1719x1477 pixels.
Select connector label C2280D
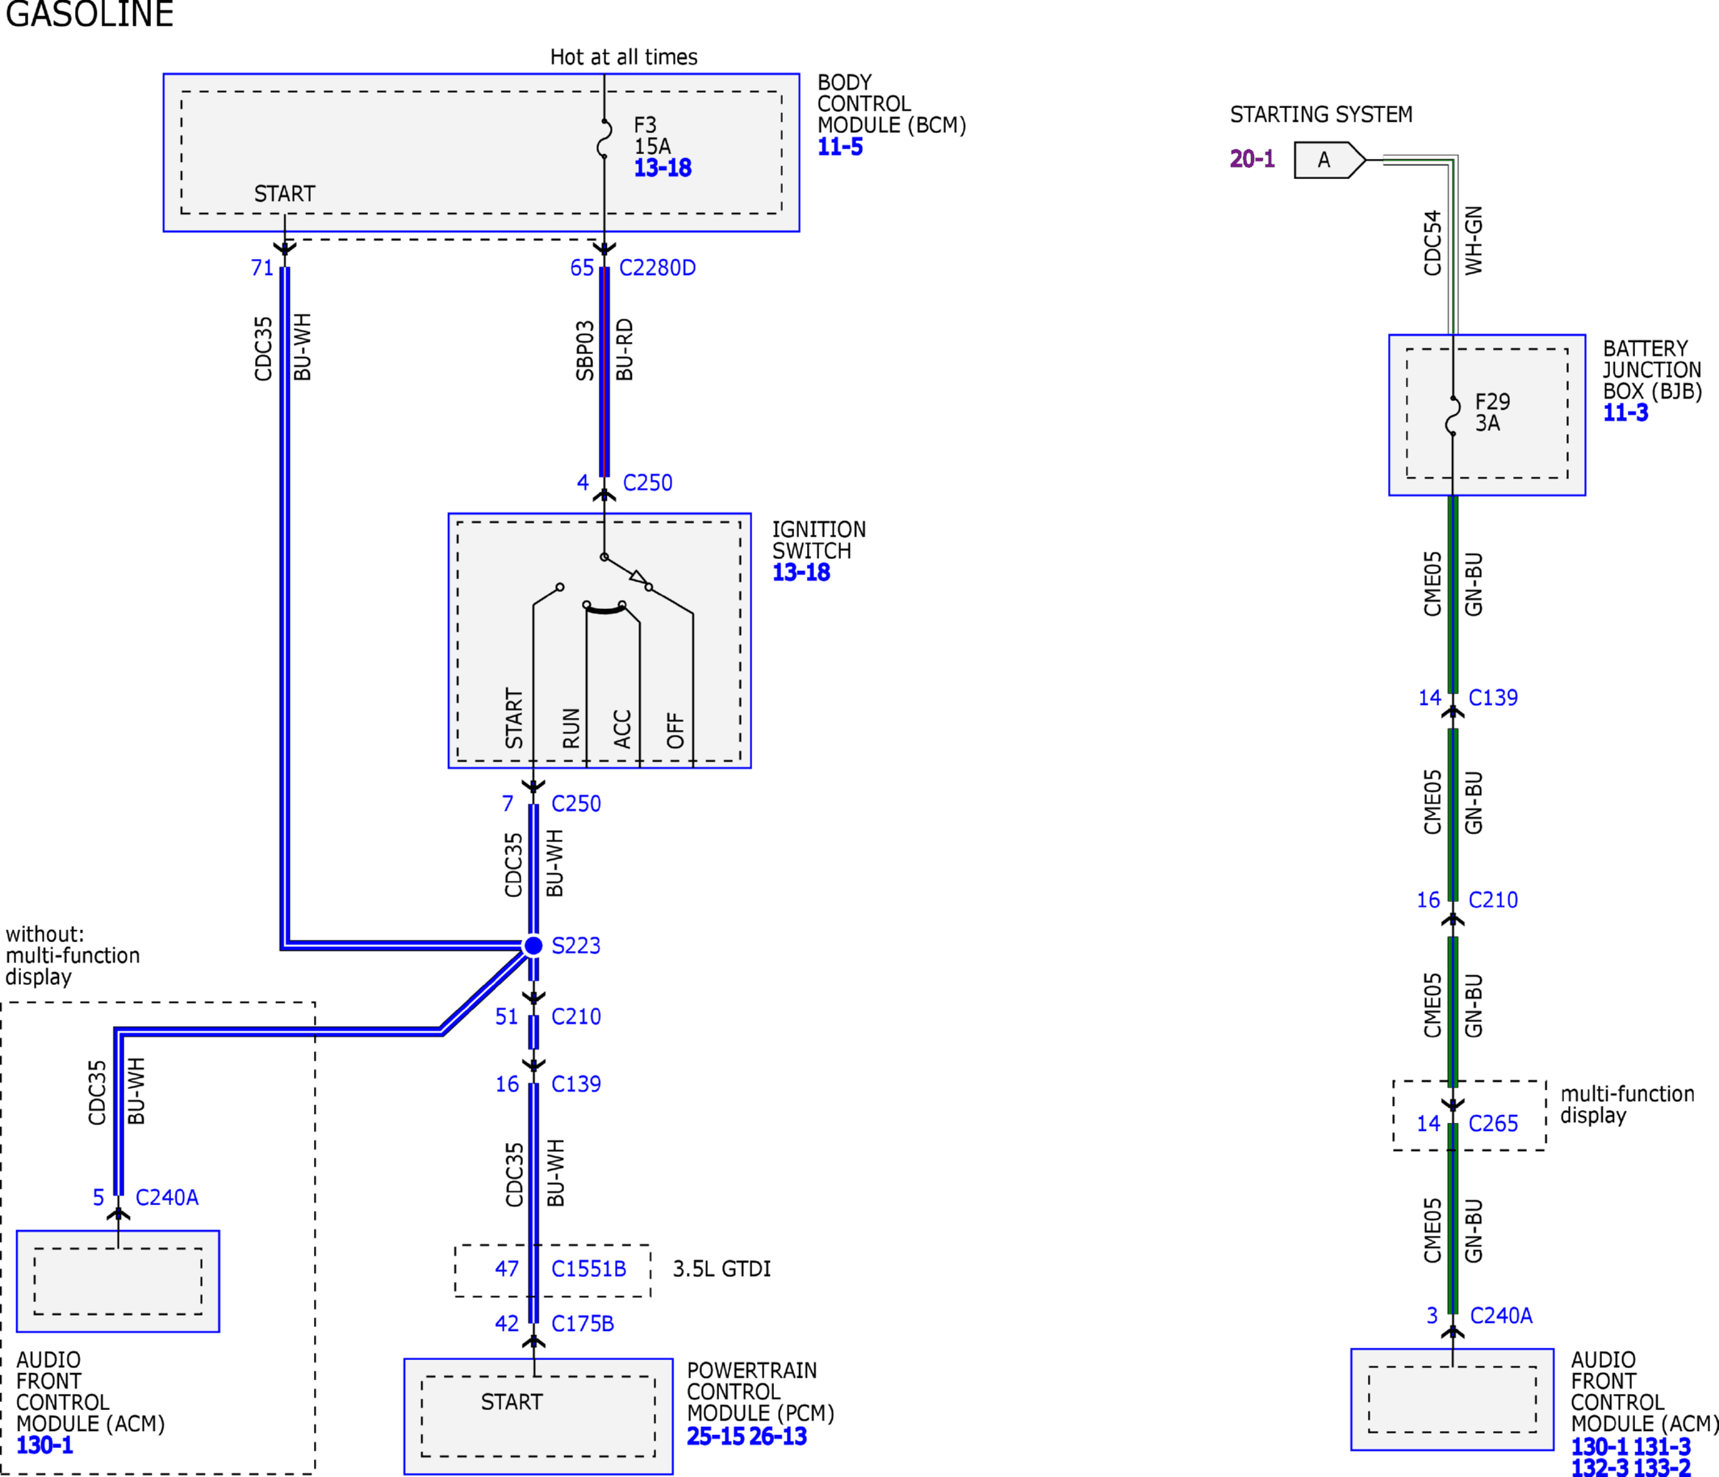click(x=657, y=268)
